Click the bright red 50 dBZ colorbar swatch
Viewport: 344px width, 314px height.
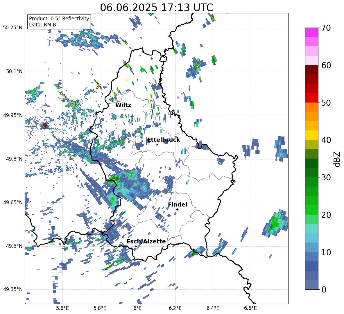[311, 98]
